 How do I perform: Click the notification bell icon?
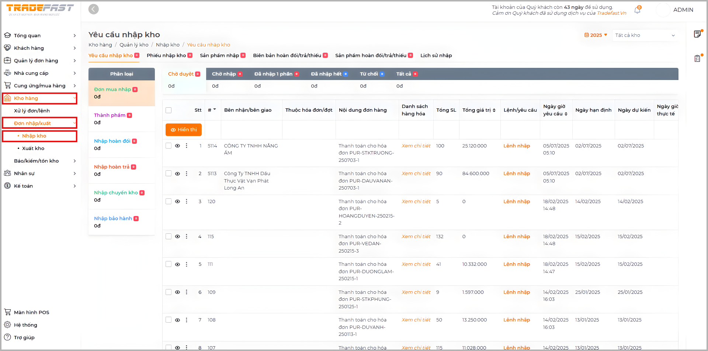(637, 10)
